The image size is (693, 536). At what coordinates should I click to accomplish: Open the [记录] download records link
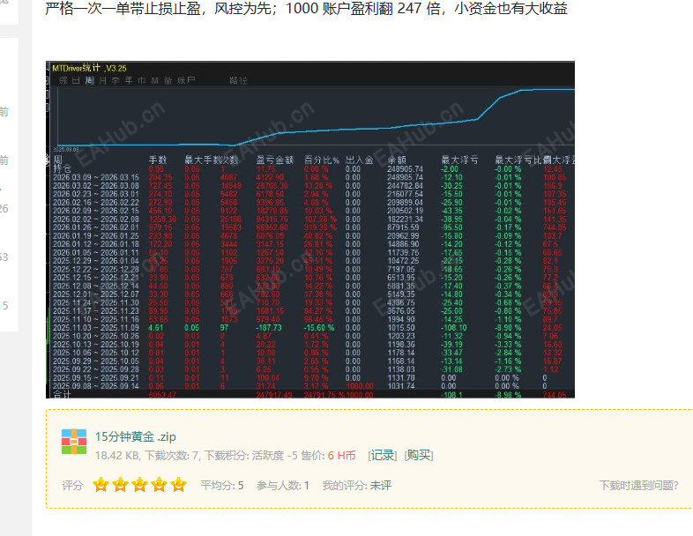(383, 455)
